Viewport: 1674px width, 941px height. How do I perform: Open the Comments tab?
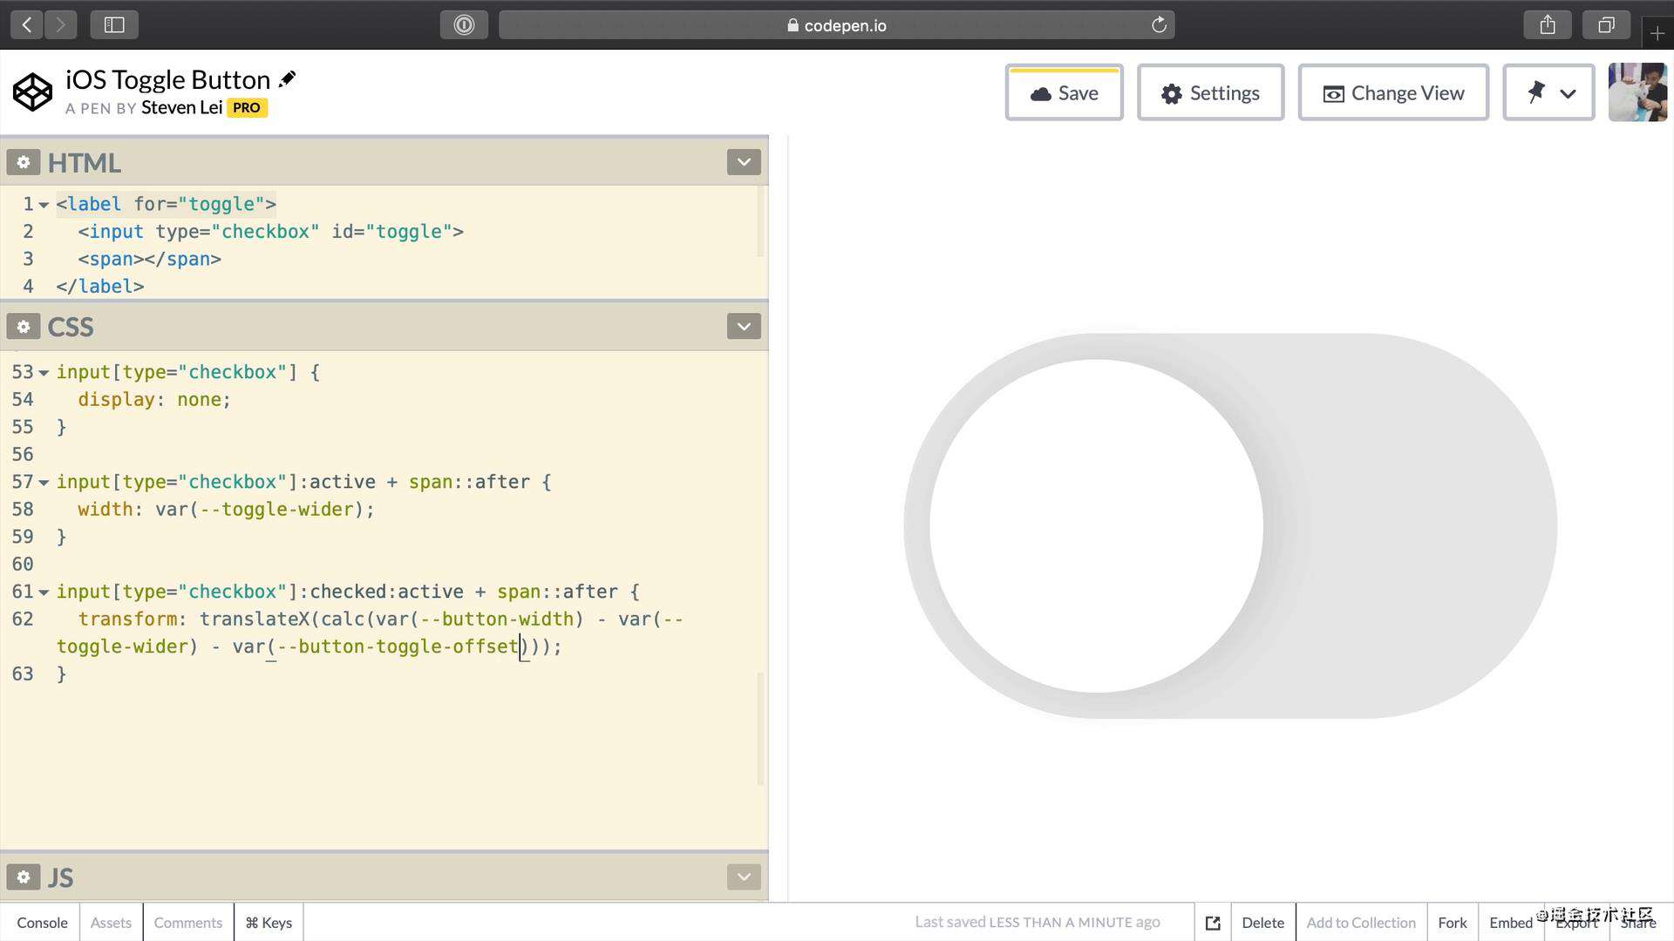point(188,922)
